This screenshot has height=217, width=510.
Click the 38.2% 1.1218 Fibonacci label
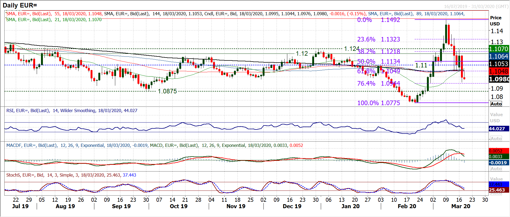pyautogui.click(x=378, y=51)
